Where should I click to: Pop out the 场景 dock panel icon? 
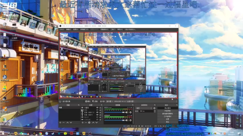coord(79,105)
